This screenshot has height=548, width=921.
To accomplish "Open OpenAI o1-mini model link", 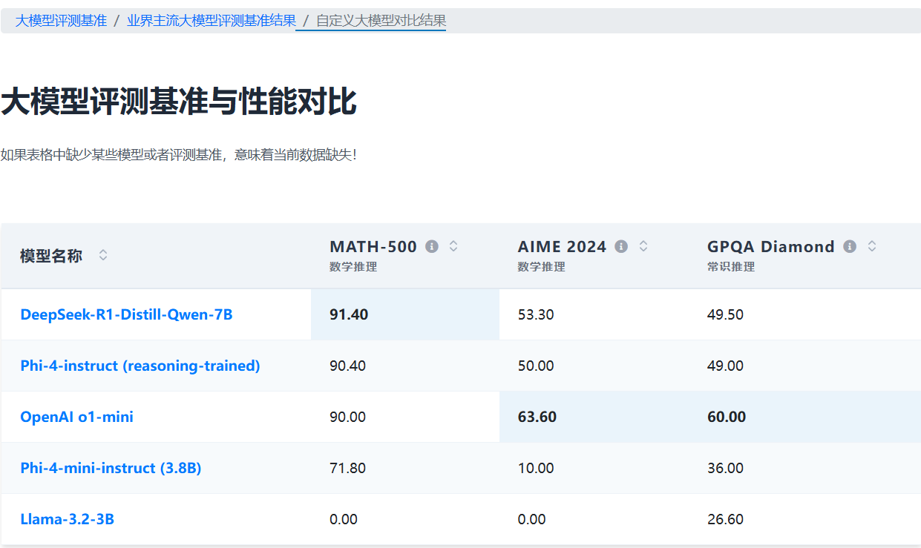I will click(76, 417).
